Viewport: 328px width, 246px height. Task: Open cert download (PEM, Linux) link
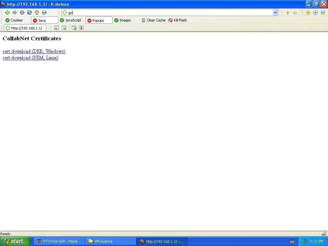(x=30, y=58)
